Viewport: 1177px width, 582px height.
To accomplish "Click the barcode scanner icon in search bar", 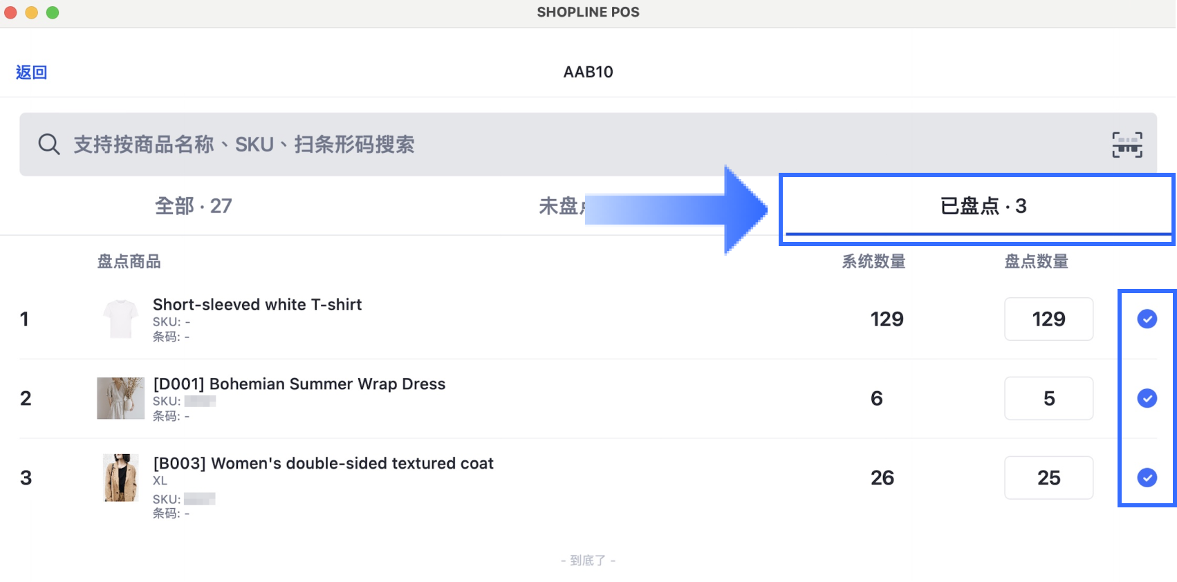I will coord(1127,144).
